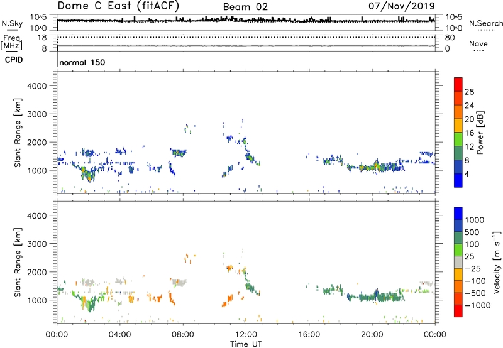Click the '20:00' time axis label
The width and height of the screenshot is (503, 348).
coord(372,335)
